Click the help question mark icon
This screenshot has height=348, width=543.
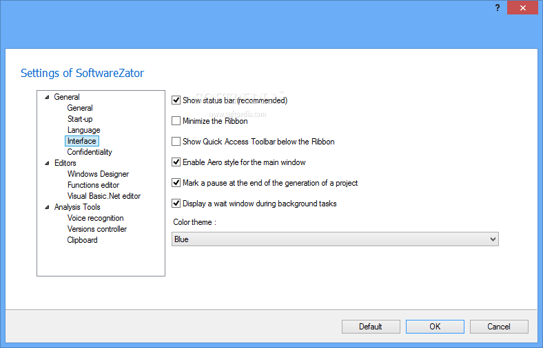(x=498, y=8)
